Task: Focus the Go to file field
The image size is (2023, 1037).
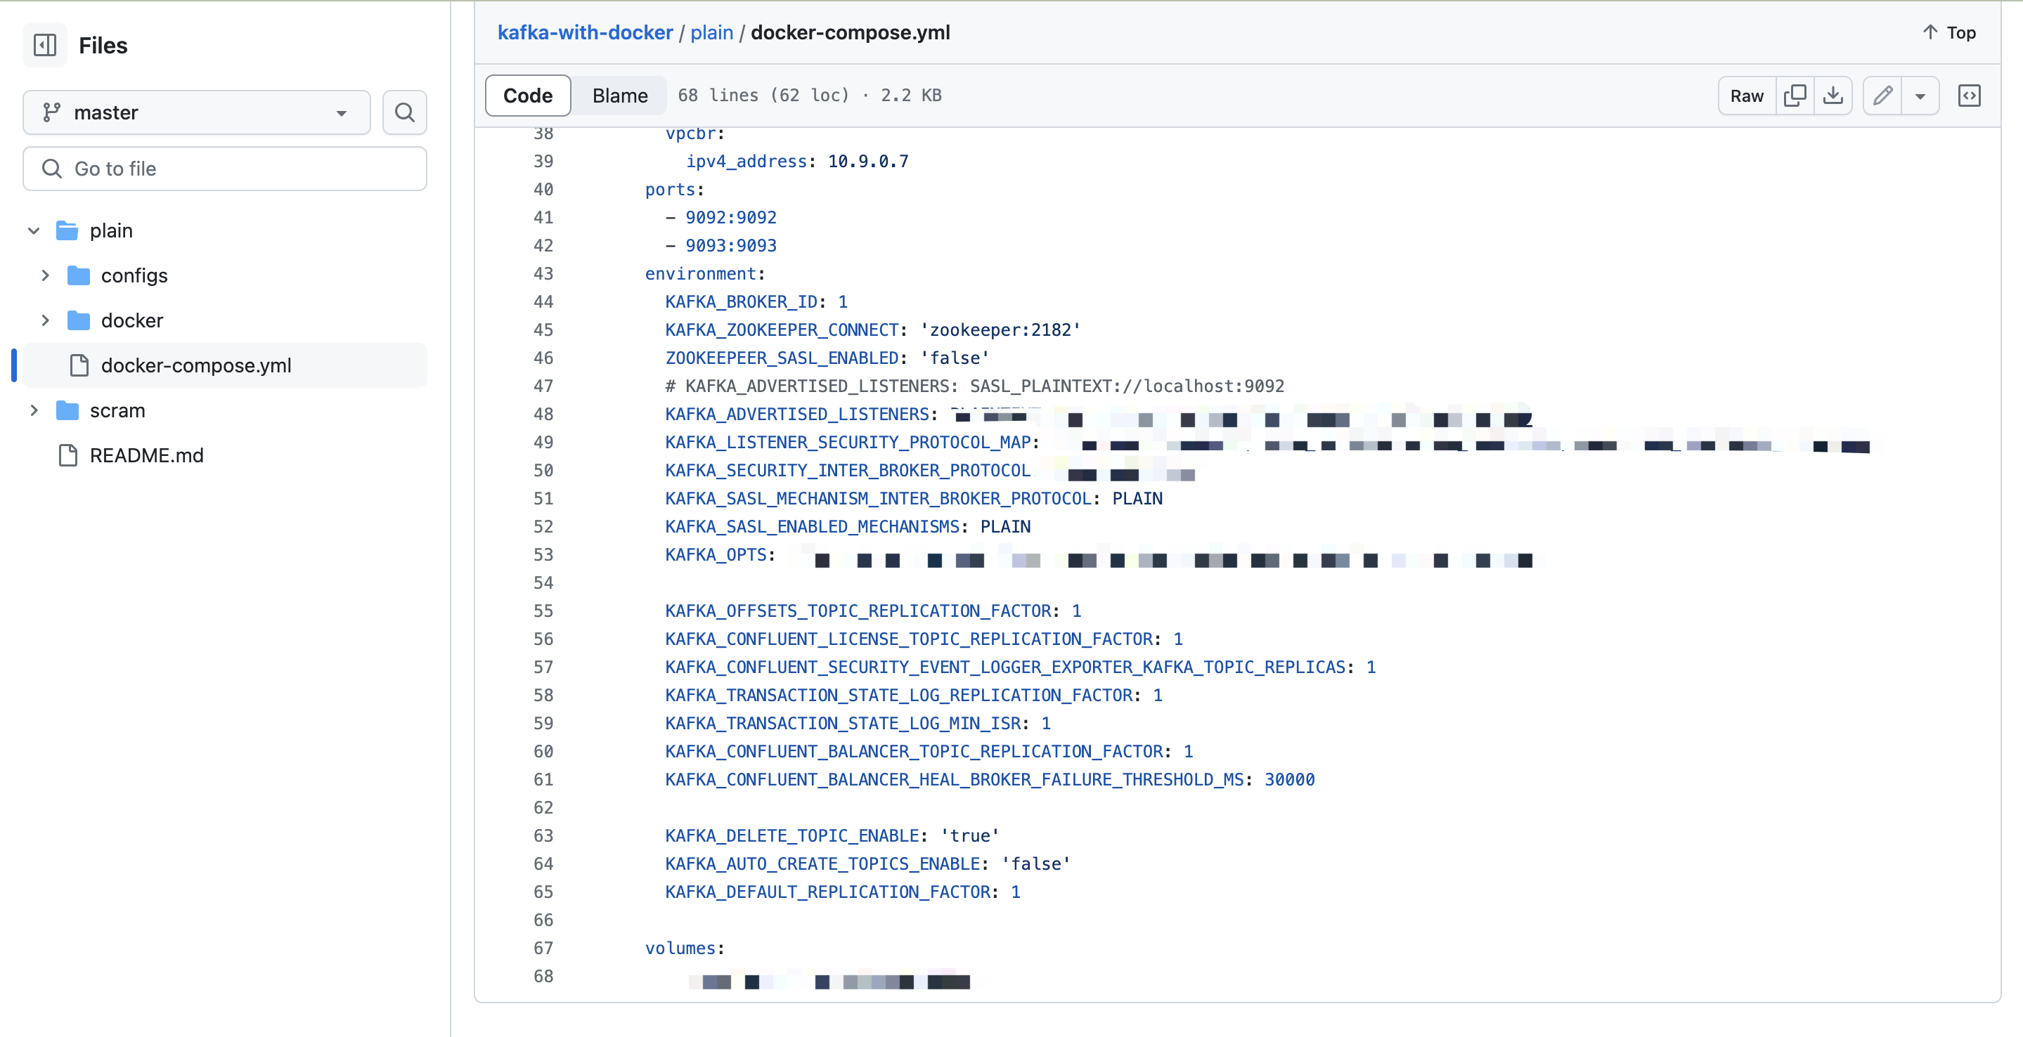Action: click(x=225, y=169)
